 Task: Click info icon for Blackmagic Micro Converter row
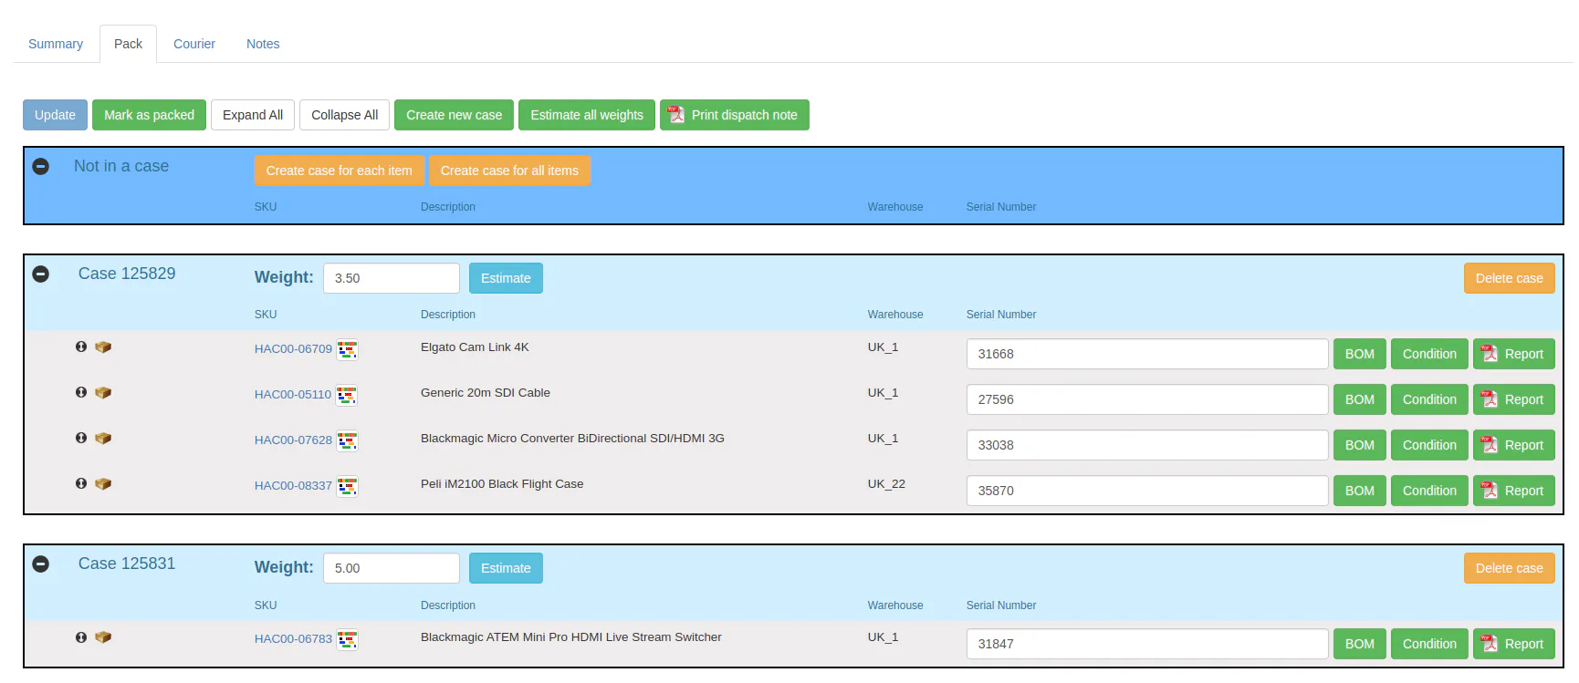81,438
